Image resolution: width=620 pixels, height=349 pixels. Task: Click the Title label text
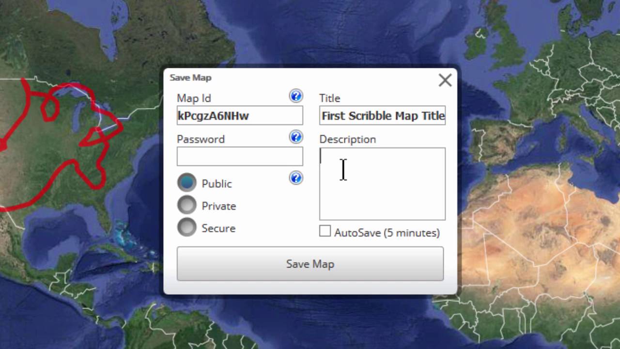pos(329,98)
